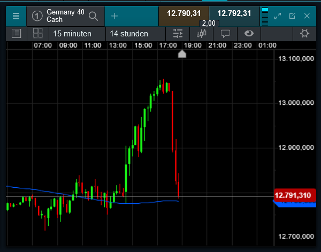Click the 12.700,000 price axis label

tap(296, 236)
